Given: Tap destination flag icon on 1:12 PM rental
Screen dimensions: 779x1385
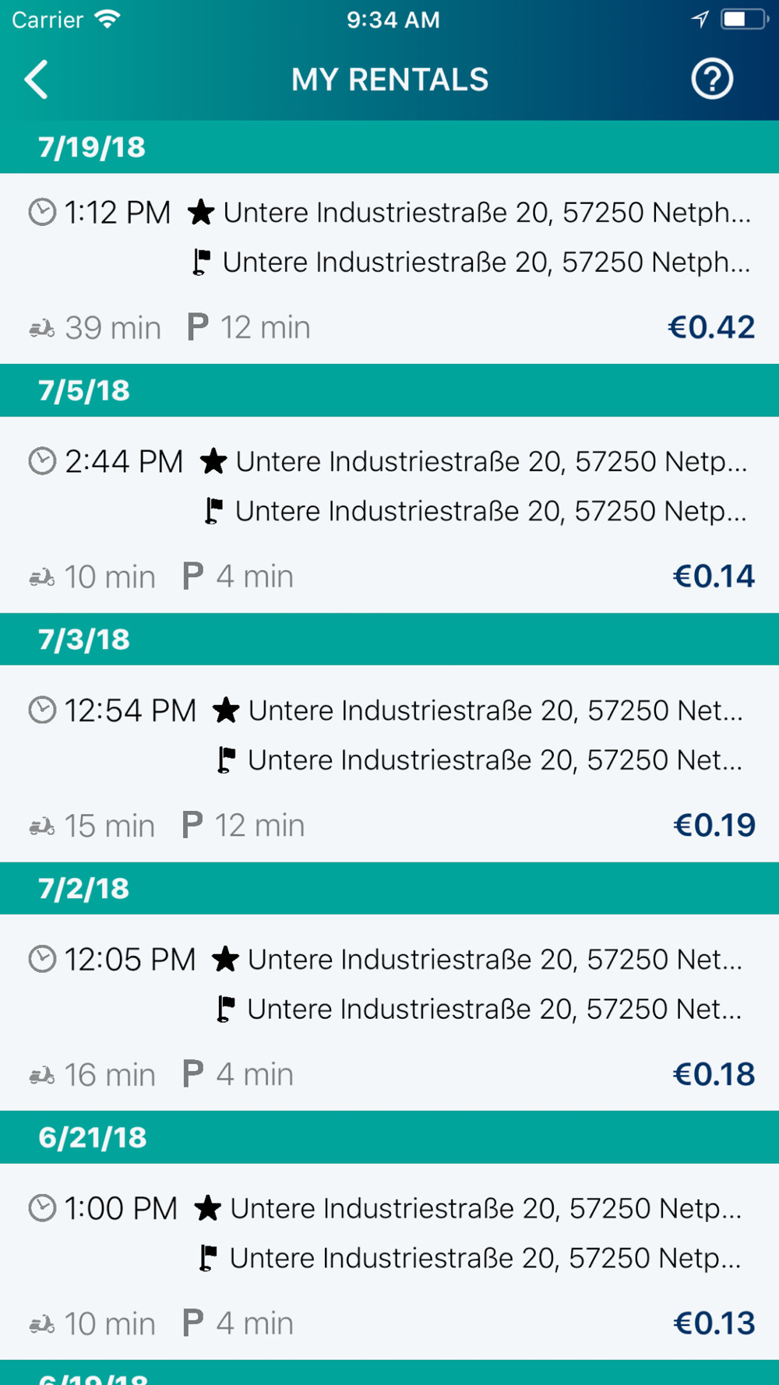Looking at the screenshot, I should tap(201, 263).
